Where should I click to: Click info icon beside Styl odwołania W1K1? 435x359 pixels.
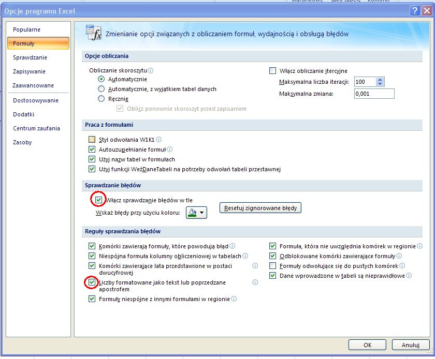point(159,140)
